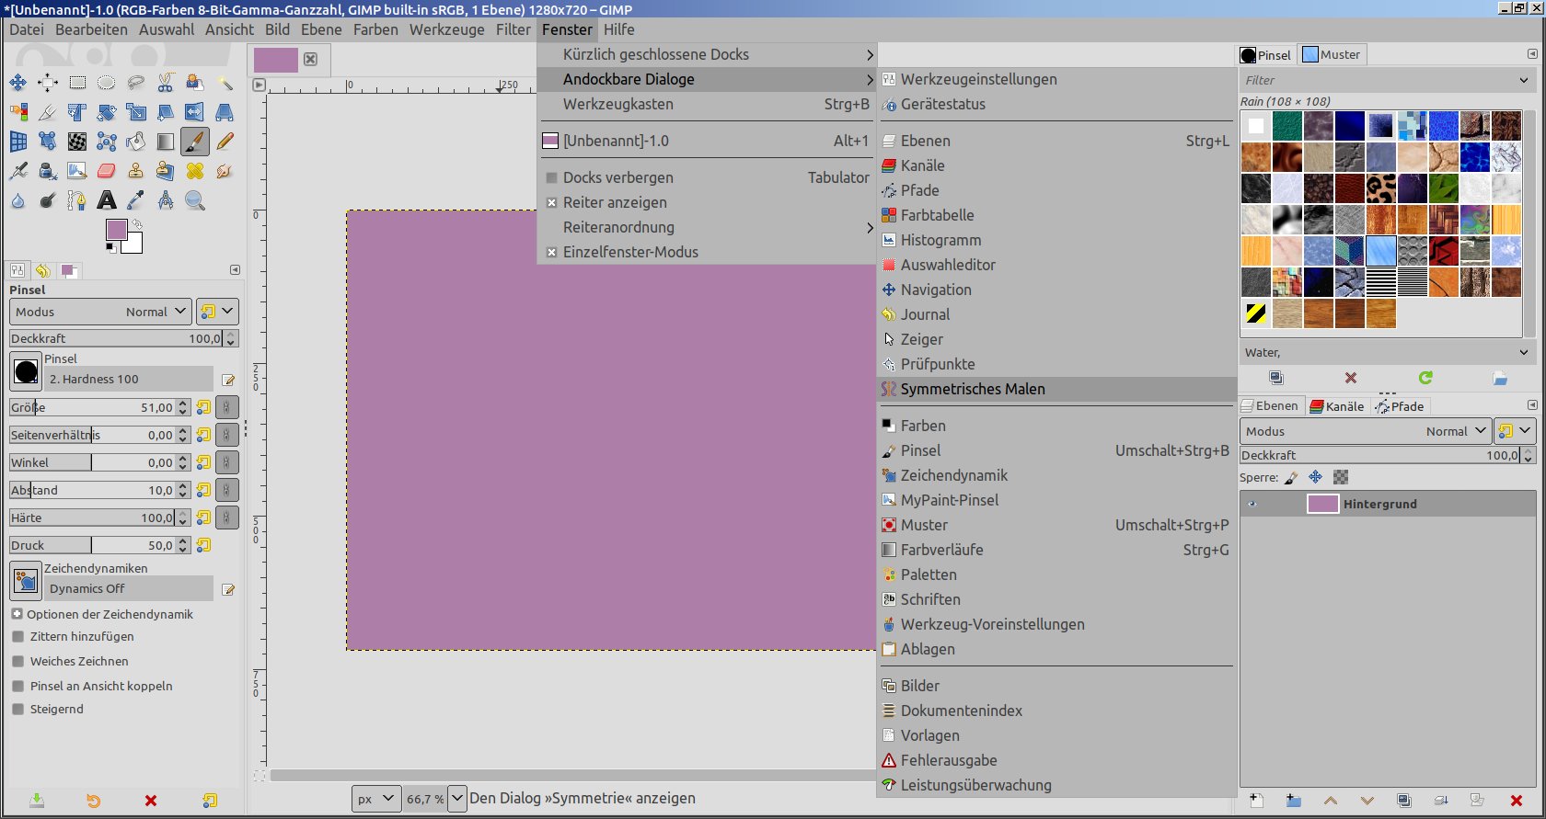Select the Paths tool
Viewport: 1546px width, 819px height.
(77, 200)
